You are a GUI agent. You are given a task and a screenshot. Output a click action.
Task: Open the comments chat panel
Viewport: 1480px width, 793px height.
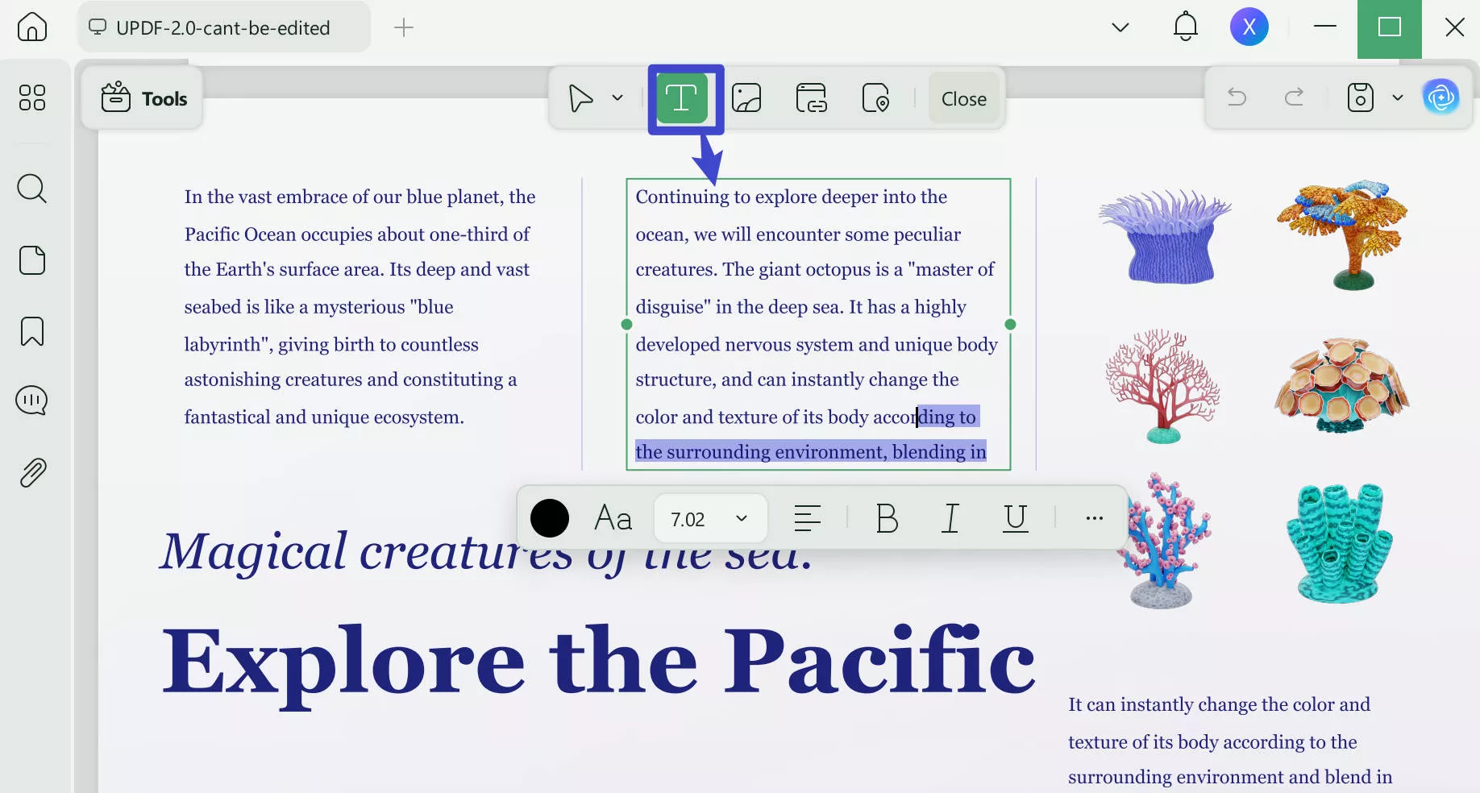pyautogui.click(x=31, y=401)
